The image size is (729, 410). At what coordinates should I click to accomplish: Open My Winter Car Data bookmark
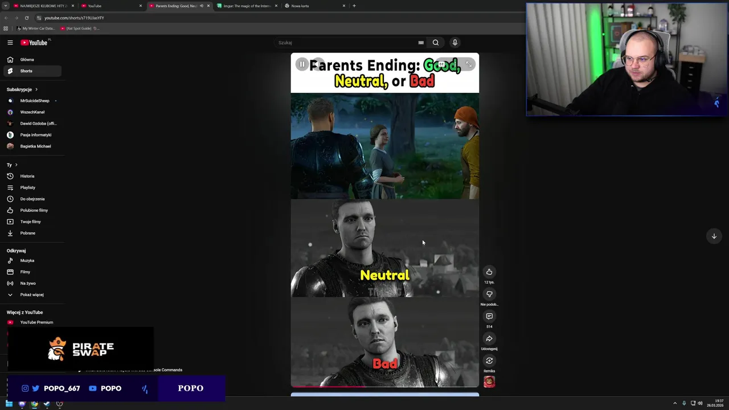pyautogui.click(x=35, y=28)
